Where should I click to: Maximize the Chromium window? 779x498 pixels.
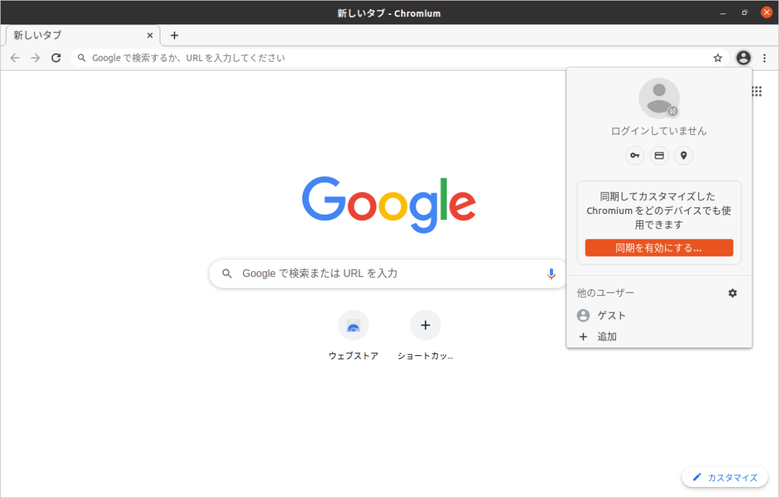pyautogui.click(x=745, y=12)
